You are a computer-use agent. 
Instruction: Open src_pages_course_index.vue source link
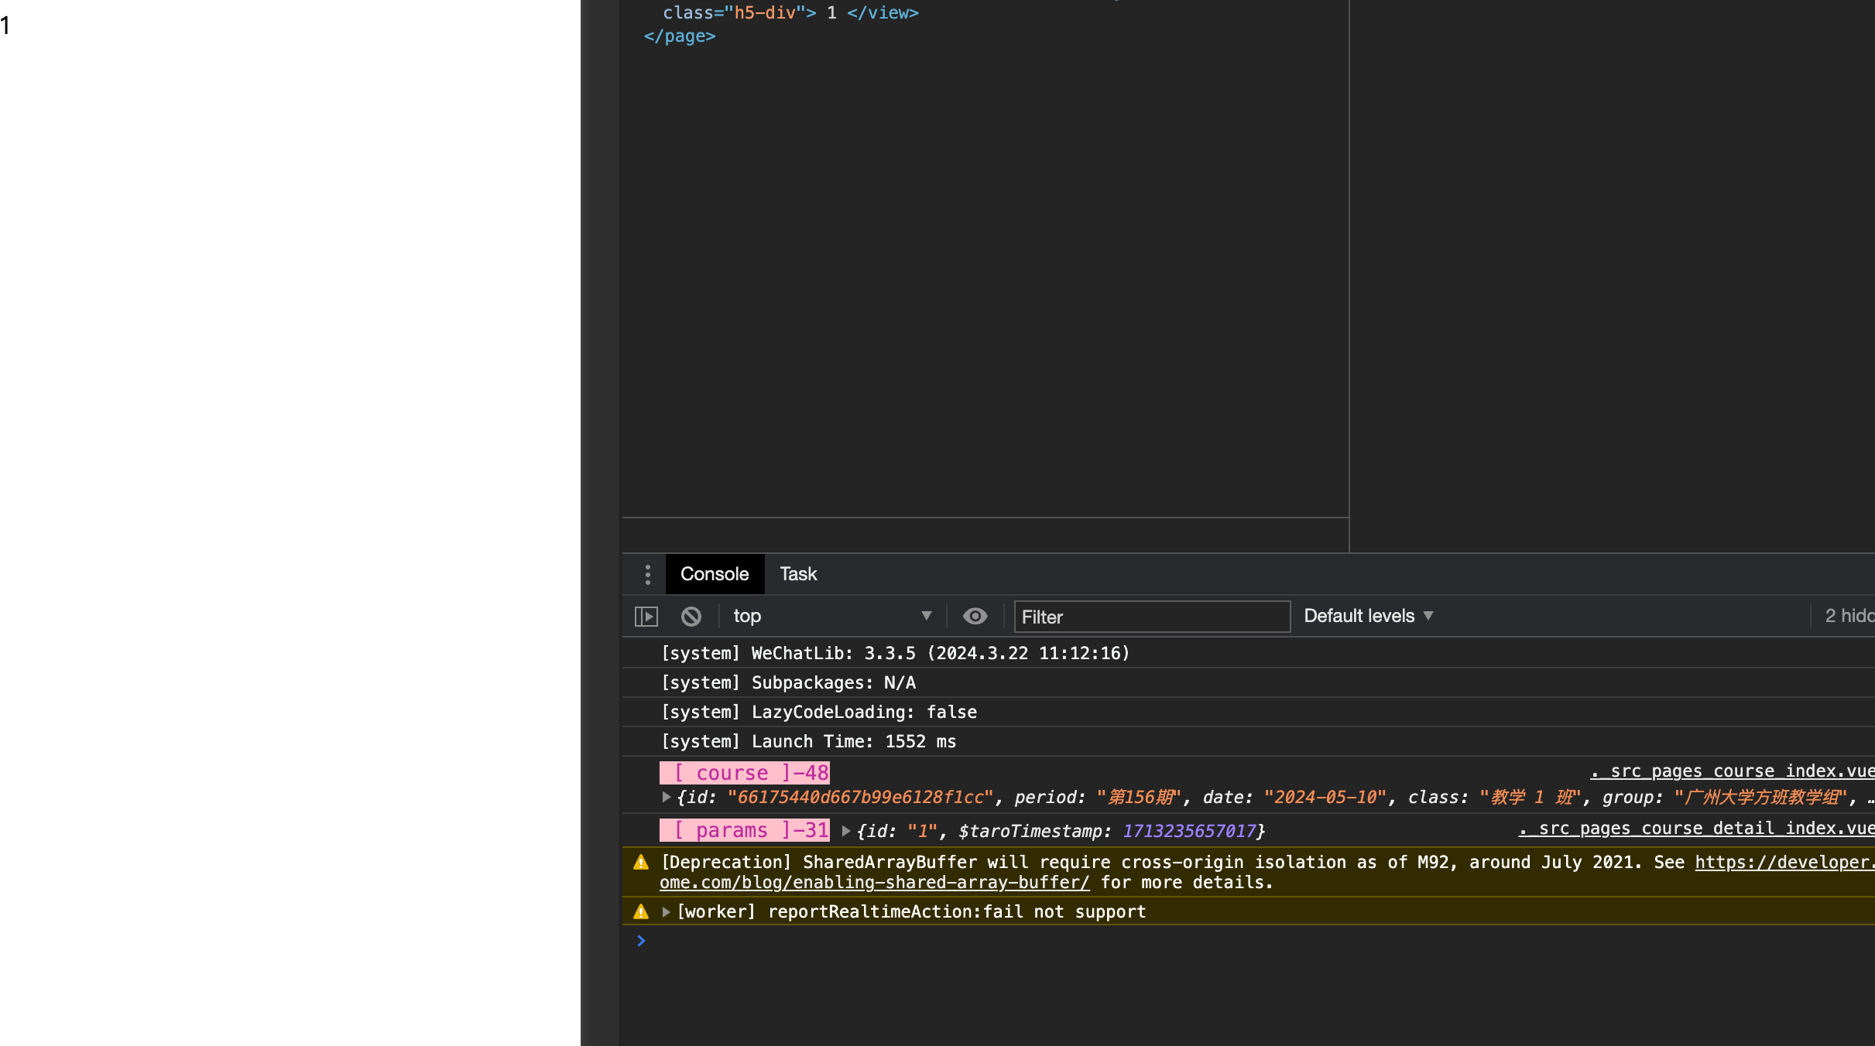pyautogui.click(x=1732, y=771)
